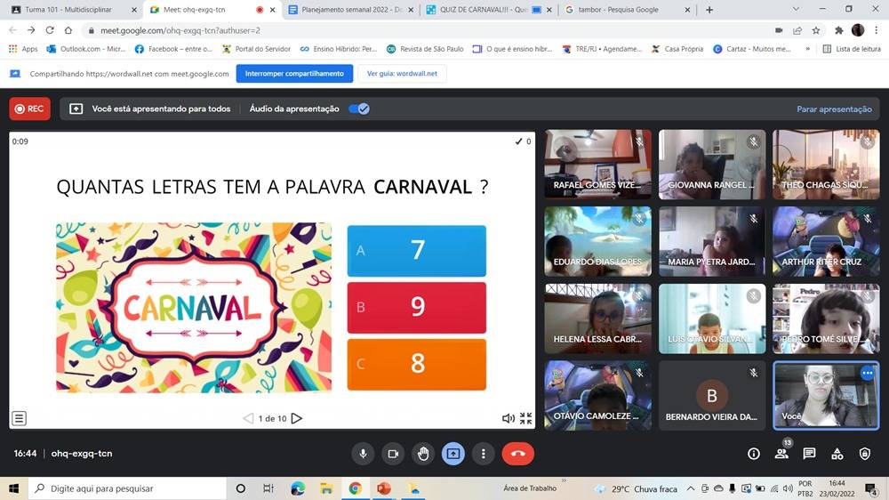Viewport: 889px width, 500px height.
Task: Open meeting details info icon
Action: pyautogui.click(x=754, y=454)
